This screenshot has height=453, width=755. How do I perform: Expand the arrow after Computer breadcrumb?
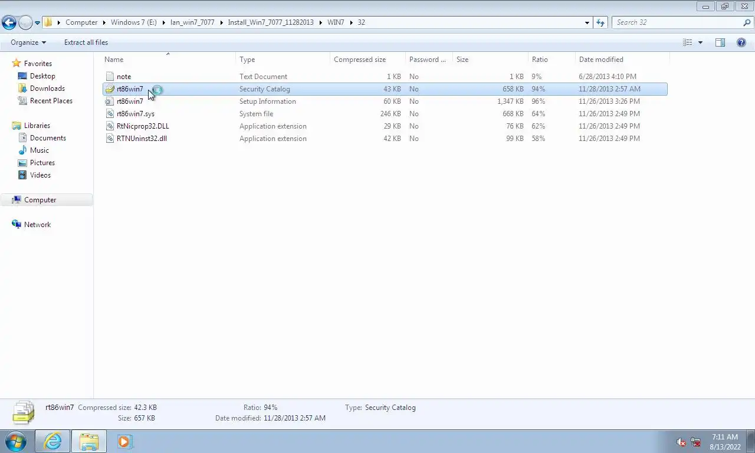pyautogui.click(x=104, y=22)
